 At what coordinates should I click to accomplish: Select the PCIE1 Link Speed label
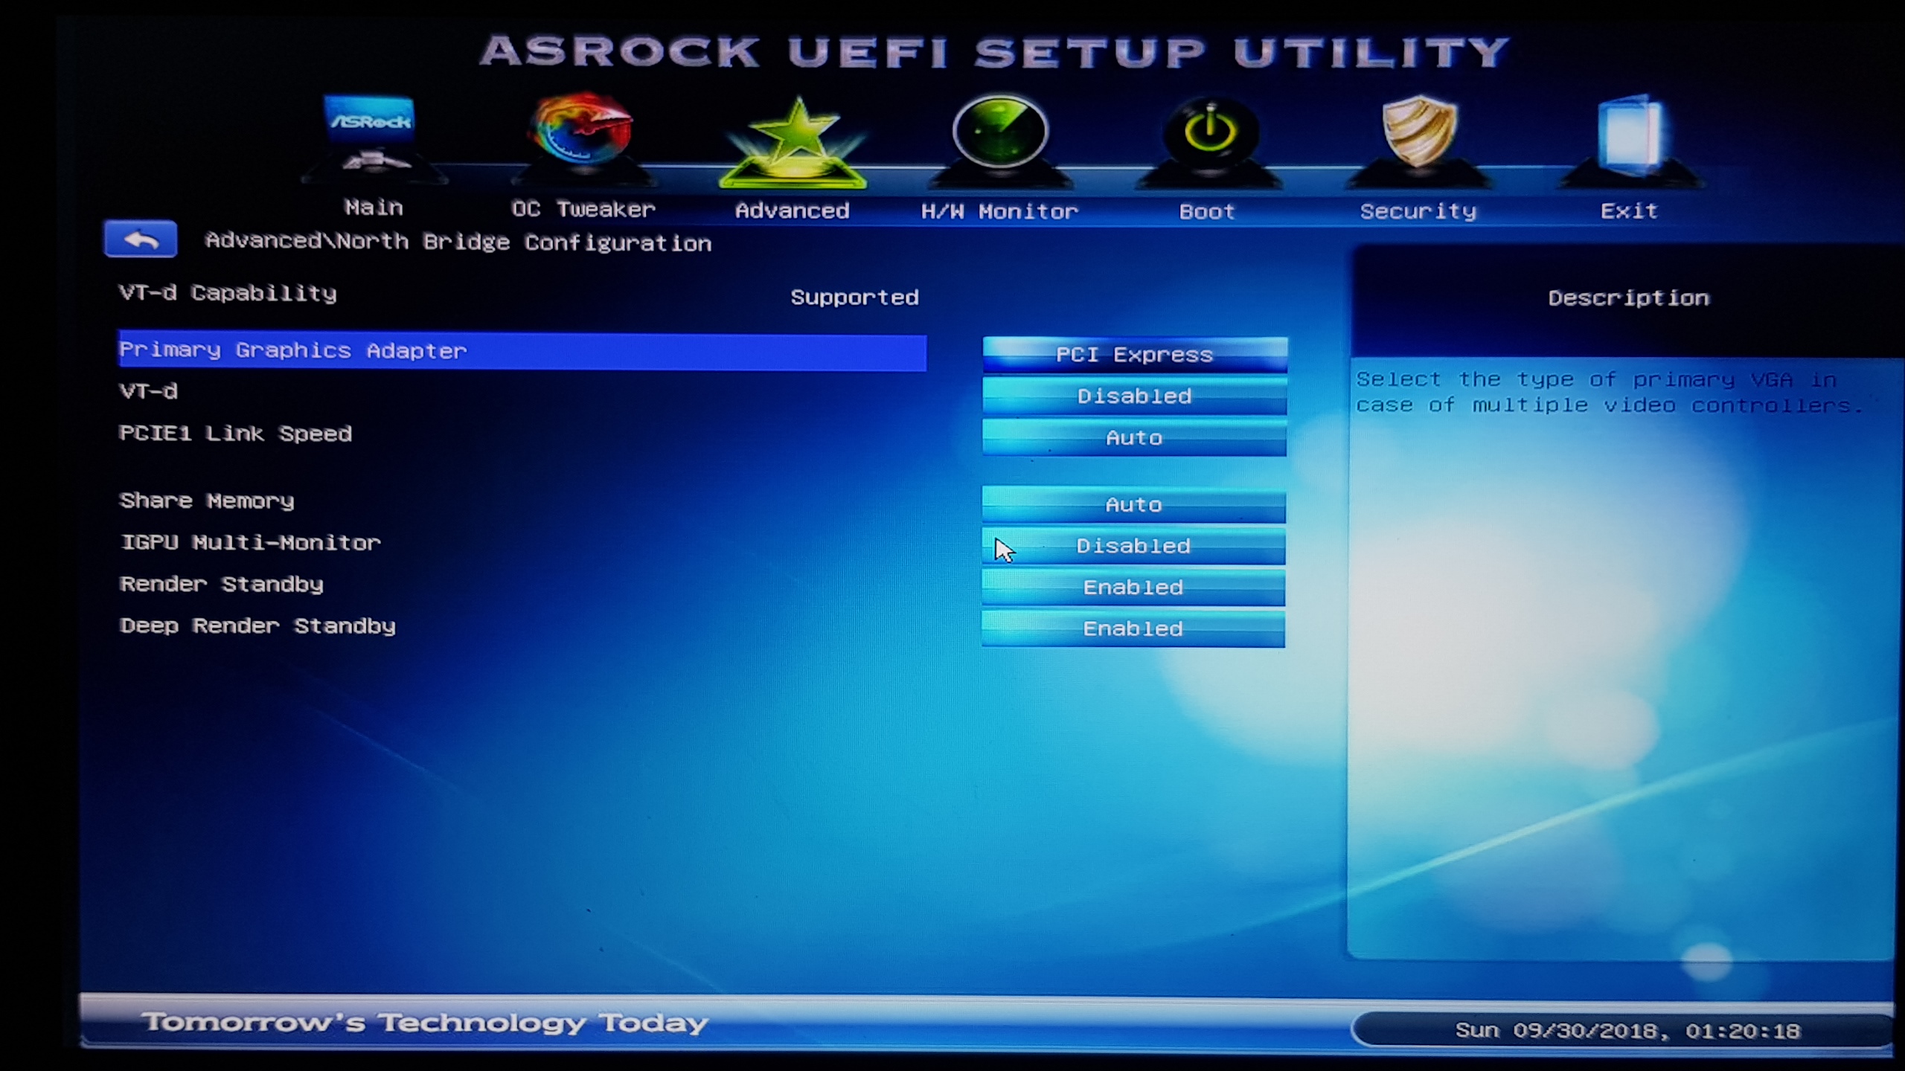click(235, 433)
